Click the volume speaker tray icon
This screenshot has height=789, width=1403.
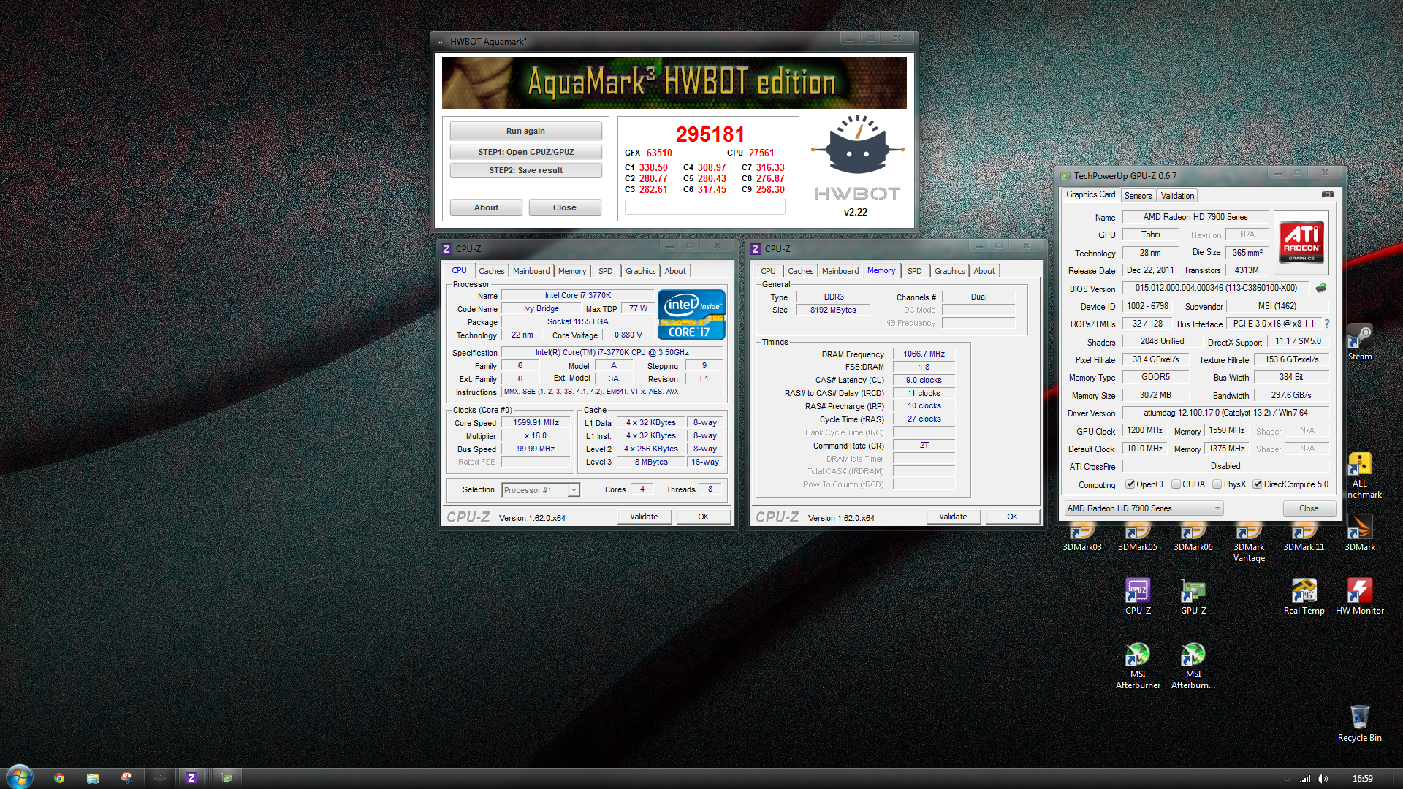pos(1323,779)
